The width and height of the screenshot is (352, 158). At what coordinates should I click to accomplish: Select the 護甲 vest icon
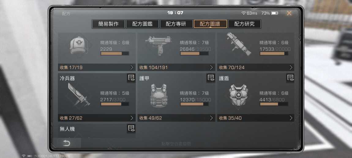[159, 95]
